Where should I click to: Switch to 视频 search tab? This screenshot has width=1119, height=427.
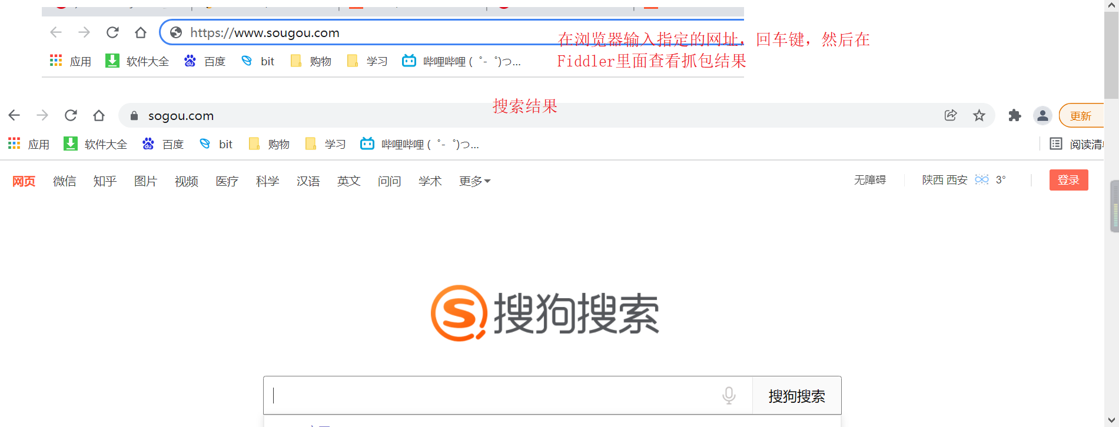[187, 181]
